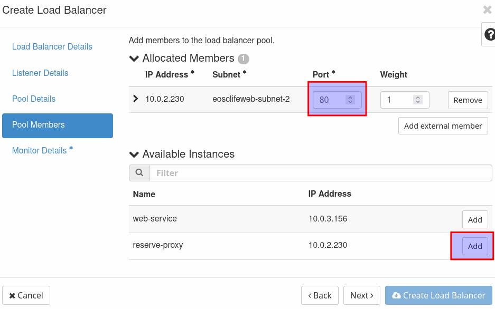Screen dimensions: 495x309
Task: Click the Create Load Balancer button
Action: tap(438, 295)
